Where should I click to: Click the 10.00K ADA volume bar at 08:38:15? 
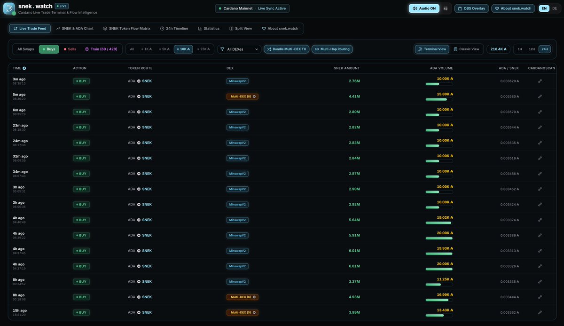click(x=439, y=84)
